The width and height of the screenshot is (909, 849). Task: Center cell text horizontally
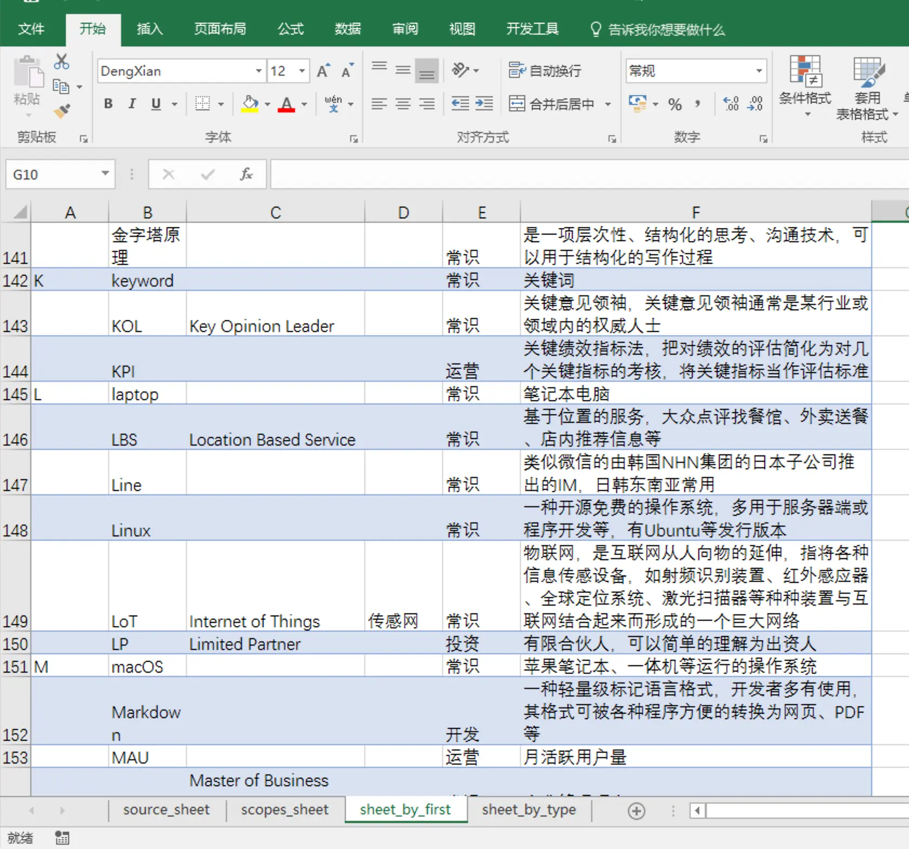tap(403, 104)
